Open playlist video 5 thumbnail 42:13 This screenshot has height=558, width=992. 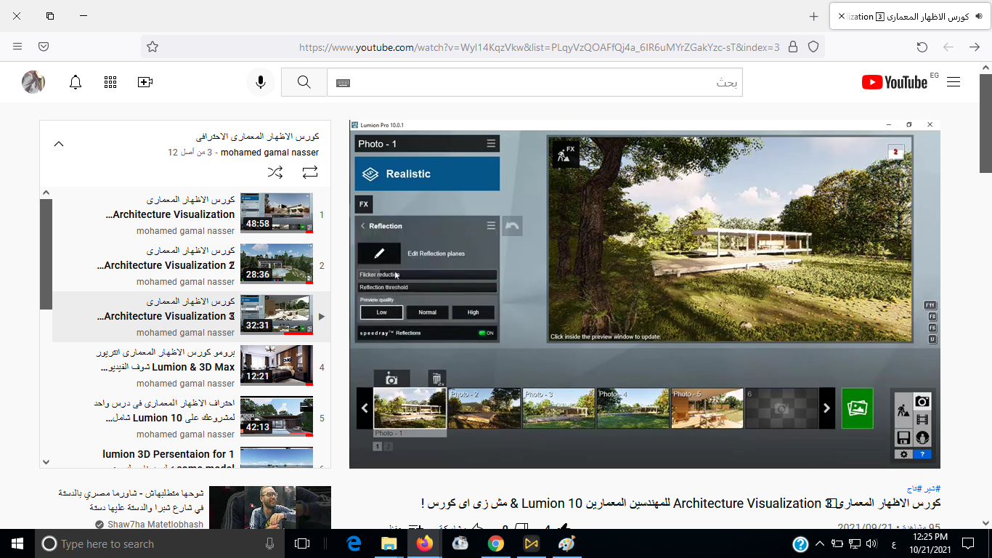pyautogui.click(x=277, y=418)
